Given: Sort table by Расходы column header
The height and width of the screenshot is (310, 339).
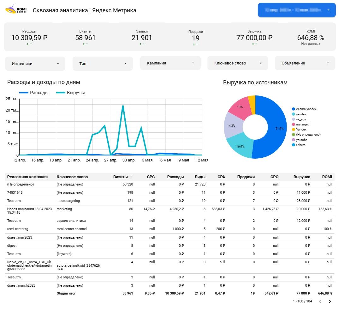Looking at the screenshot, I should click(x=175, y=177).
